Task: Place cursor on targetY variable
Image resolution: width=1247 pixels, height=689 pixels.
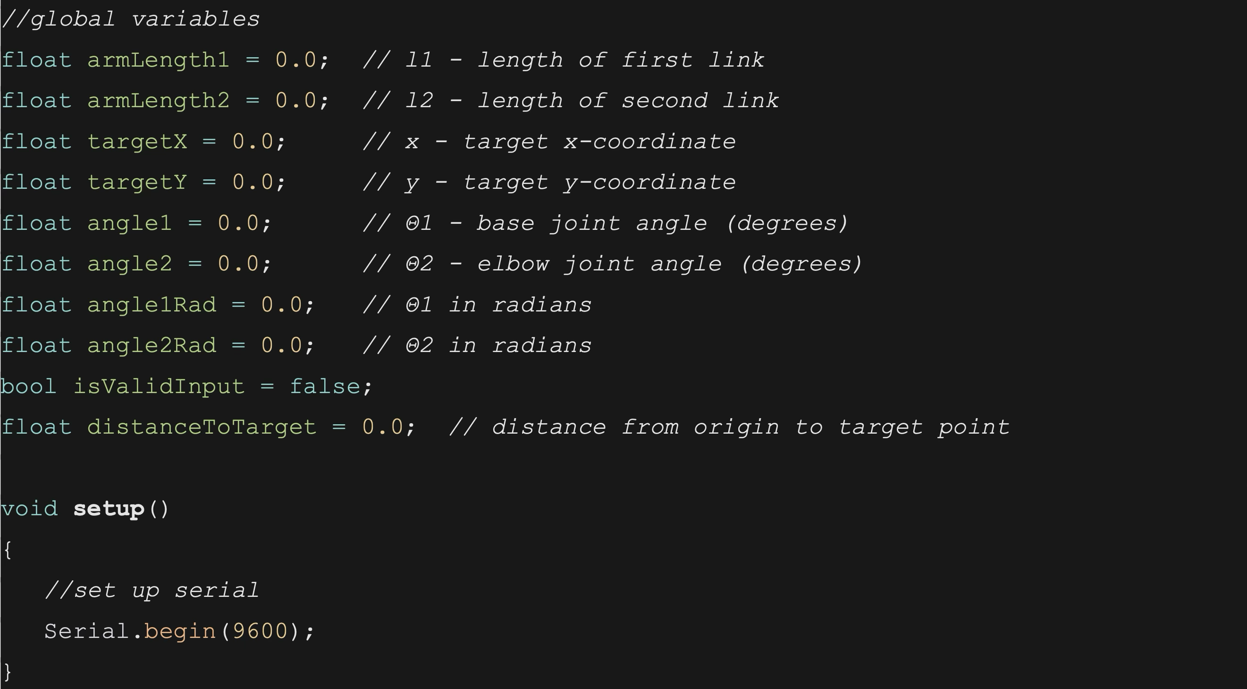Action: tap(137, 182)
